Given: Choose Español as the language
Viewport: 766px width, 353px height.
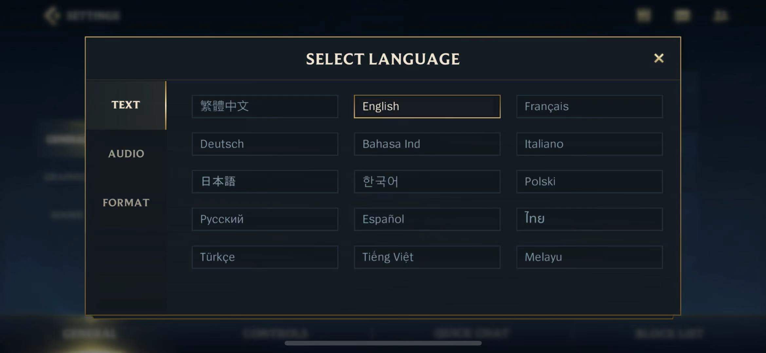Looking at the screenshot, I should (x=427, y=219).
